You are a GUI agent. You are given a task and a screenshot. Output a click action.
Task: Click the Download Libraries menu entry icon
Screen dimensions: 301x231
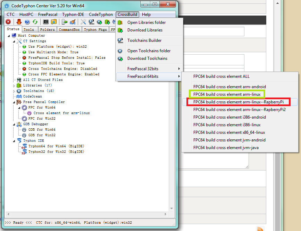[120, 30]
